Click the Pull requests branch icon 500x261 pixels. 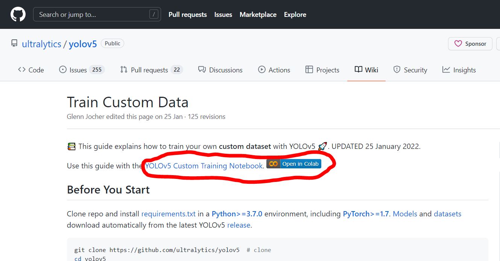pos(124,70)
